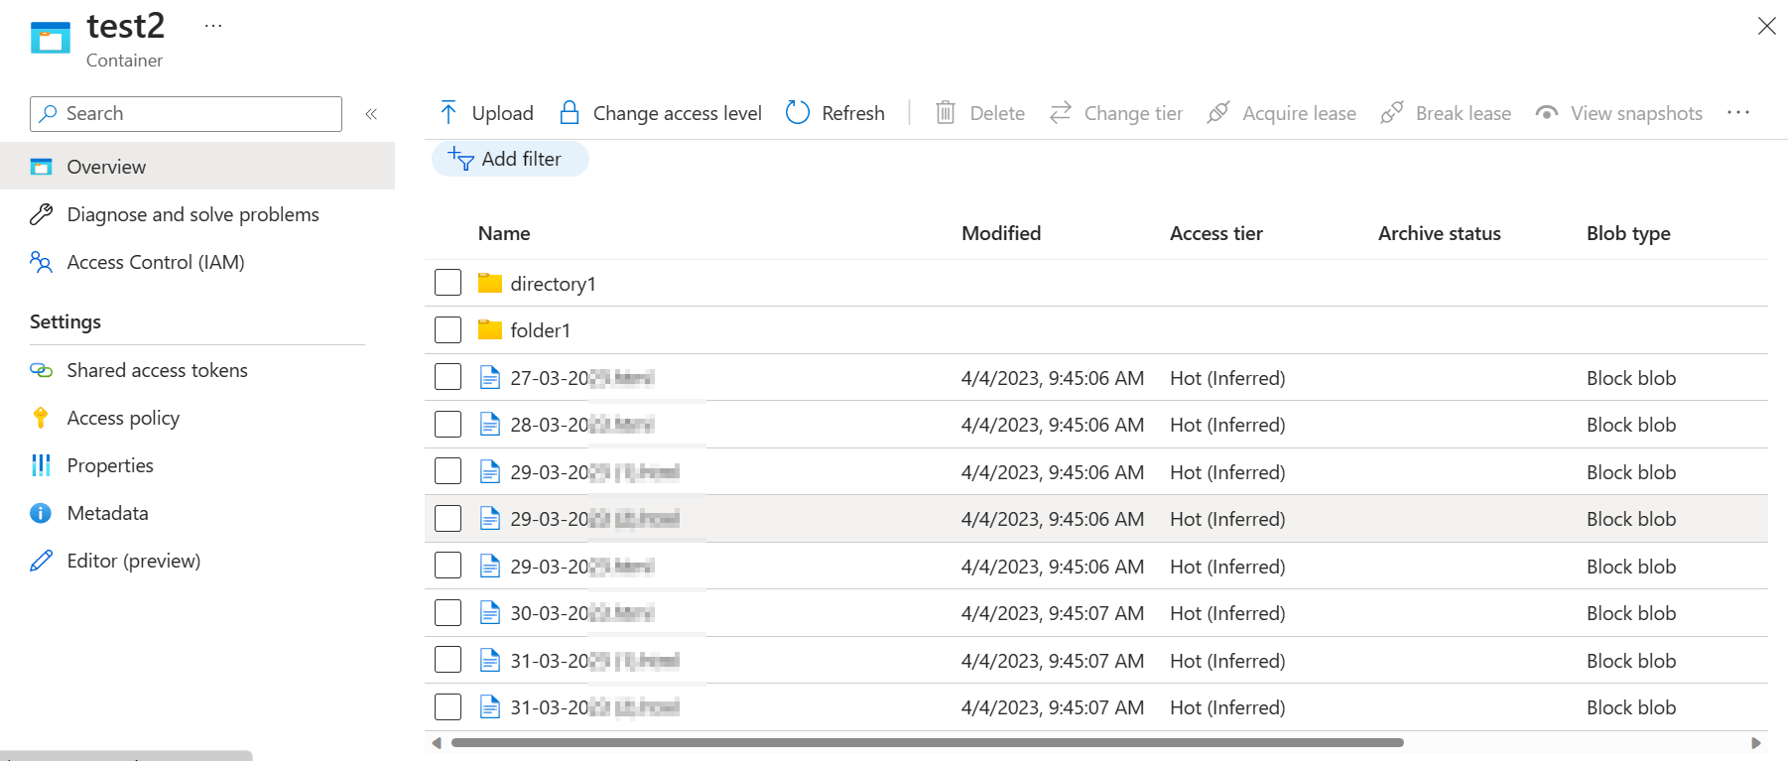Select the checkbox for the 27-03 blob
Image resolution: width=1788 pixels, height=761 pixels.
click(x=447, y=377)
